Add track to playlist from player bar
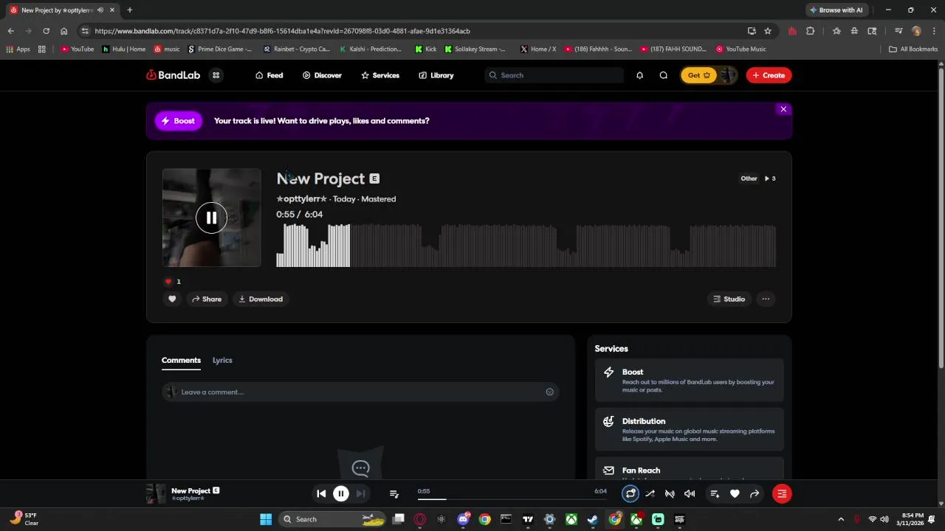This screenshot has width=945, height=531. pos(715,493)
